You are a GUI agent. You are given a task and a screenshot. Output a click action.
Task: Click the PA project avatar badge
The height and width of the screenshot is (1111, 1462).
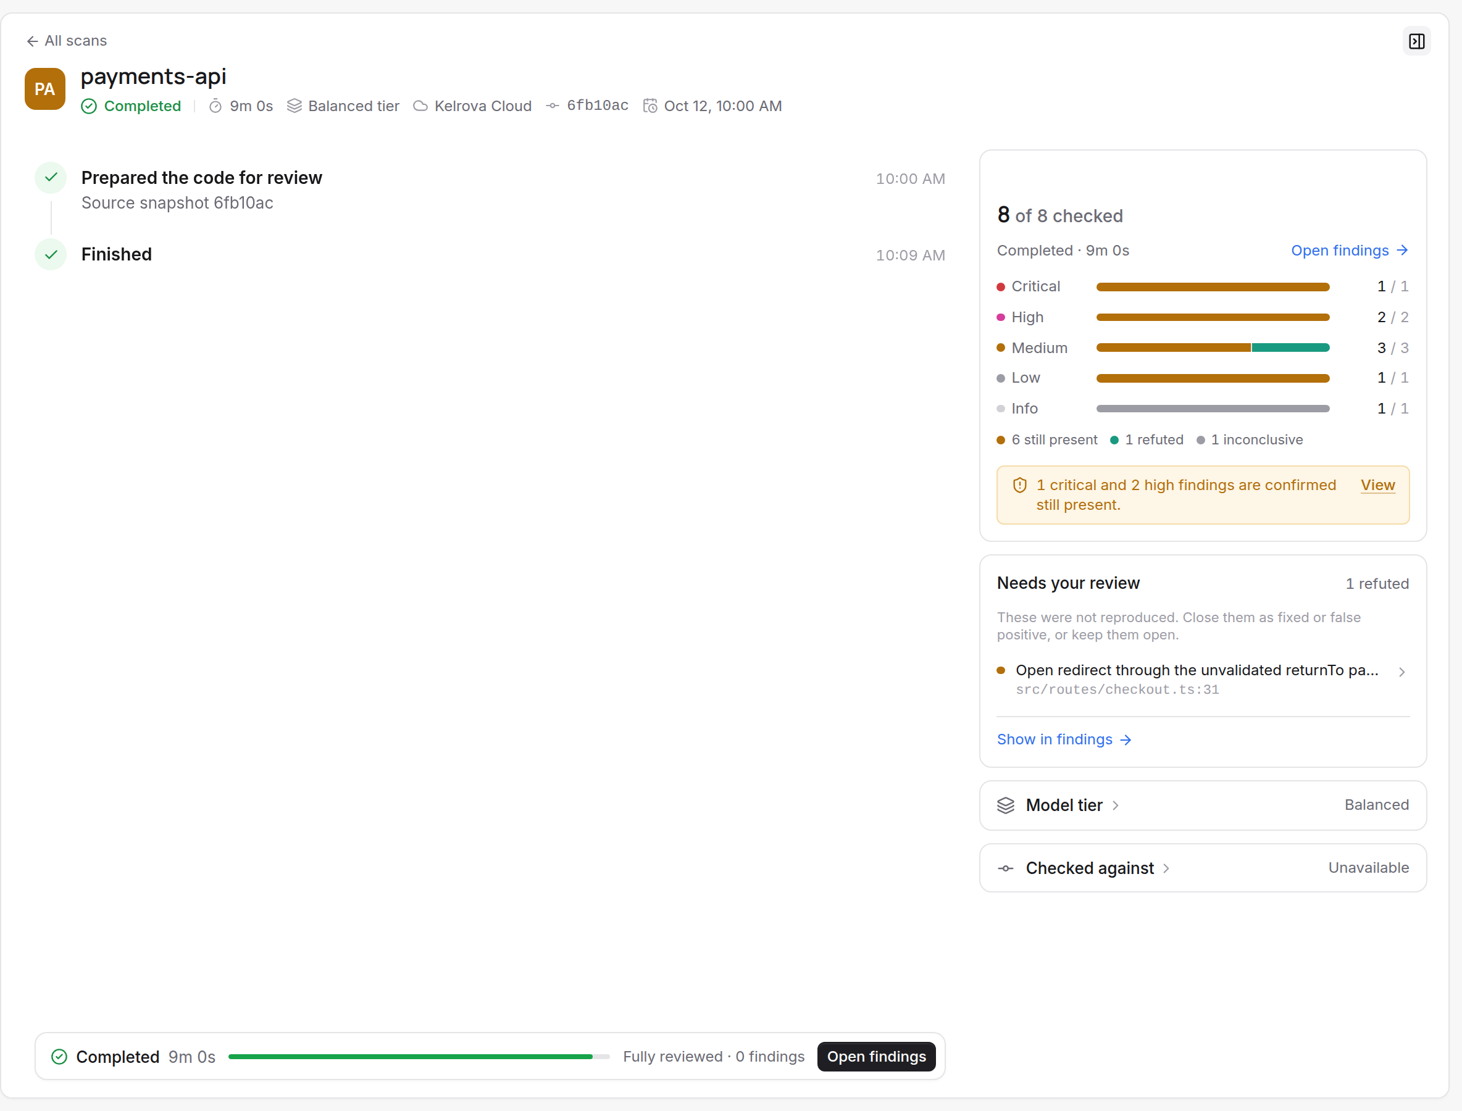click(x=45, y=89)
